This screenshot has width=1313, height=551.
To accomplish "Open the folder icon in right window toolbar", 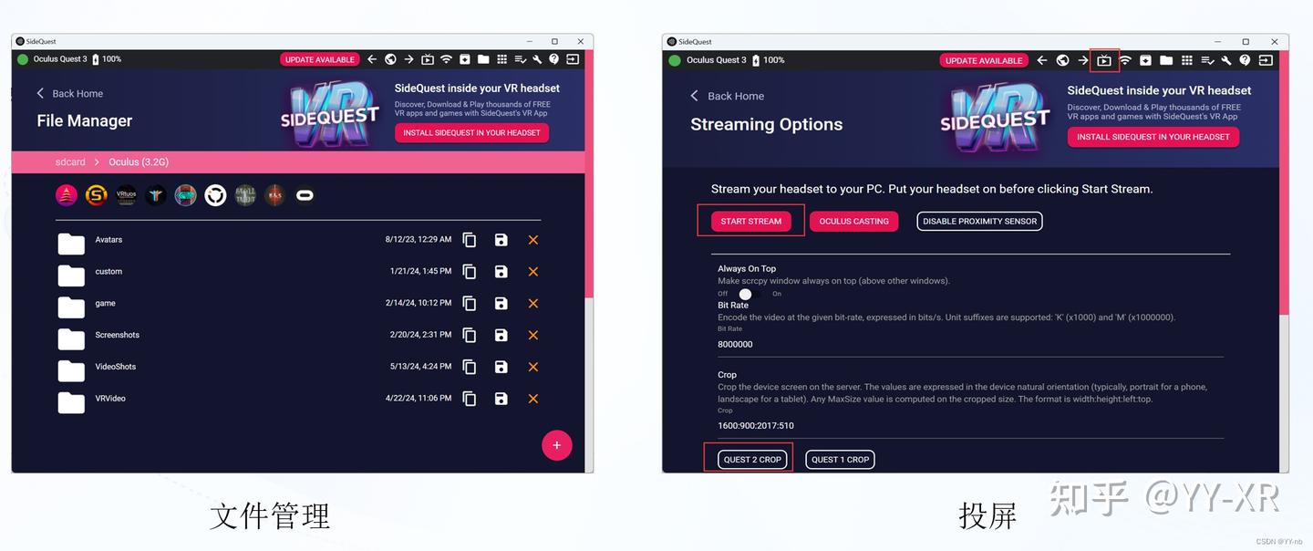I will click(1166, 60).
